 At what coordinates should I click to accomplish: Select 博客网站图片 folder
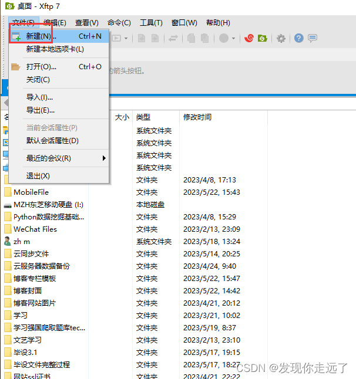(x=35, y=303)
